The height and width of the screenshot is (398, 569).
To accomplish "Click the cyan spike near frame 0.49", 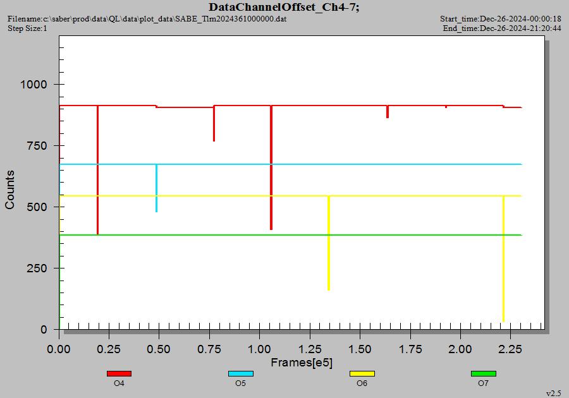I will pos(156,188).
